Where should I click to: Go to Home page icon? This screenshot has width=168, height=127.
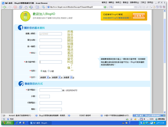26,7
